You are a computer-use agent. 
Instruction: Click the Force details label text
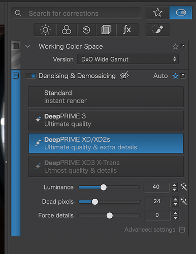(x=56, y=215)
